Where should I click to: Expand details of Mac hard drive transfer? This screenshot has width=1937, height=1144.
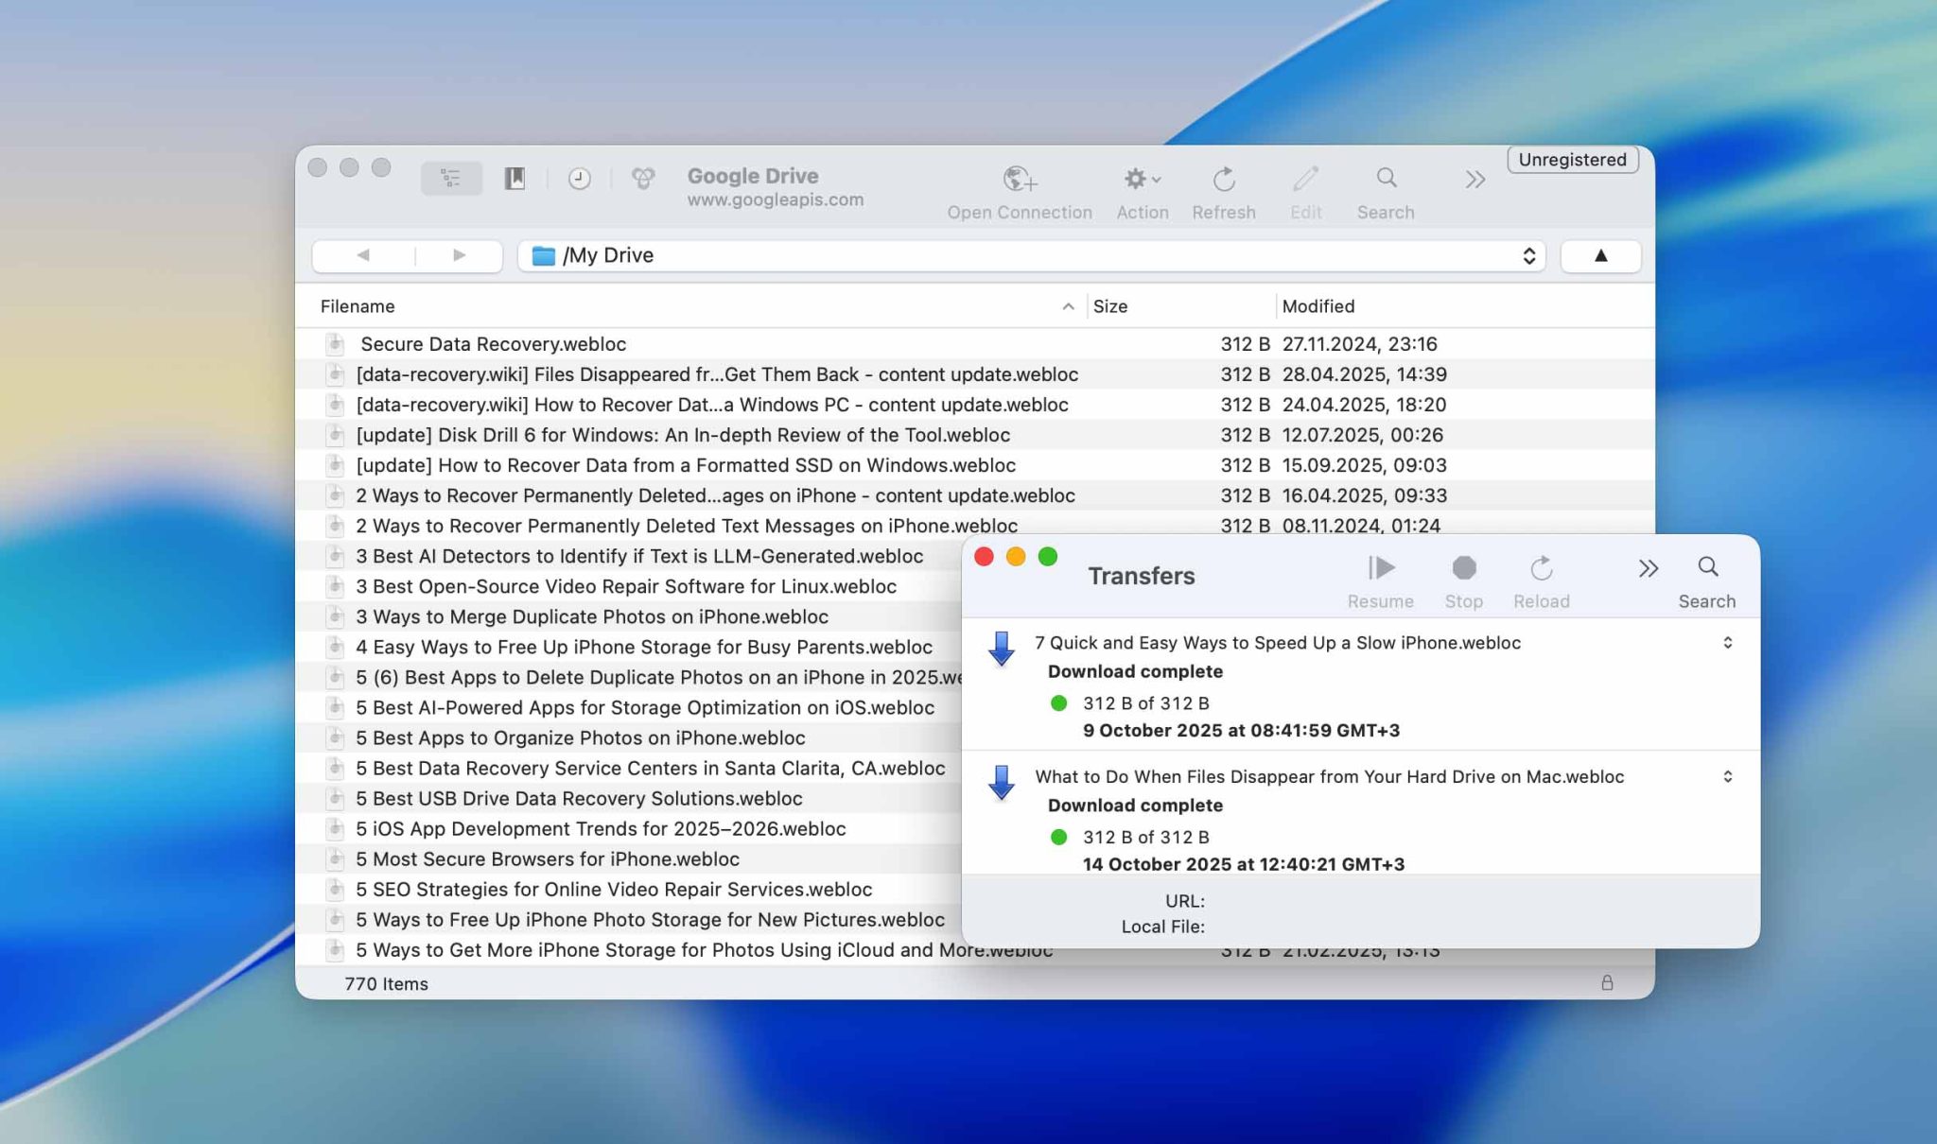[1729, 776]
